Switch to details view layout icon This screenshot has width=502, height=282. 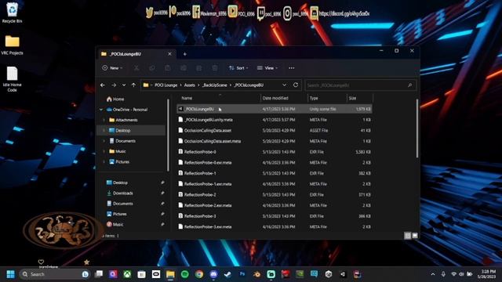click(x=408, y=236)
